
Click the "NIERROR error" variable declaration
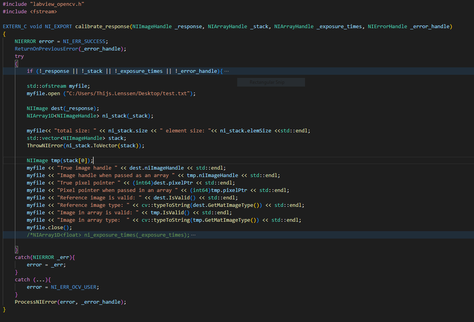point(35,41)
